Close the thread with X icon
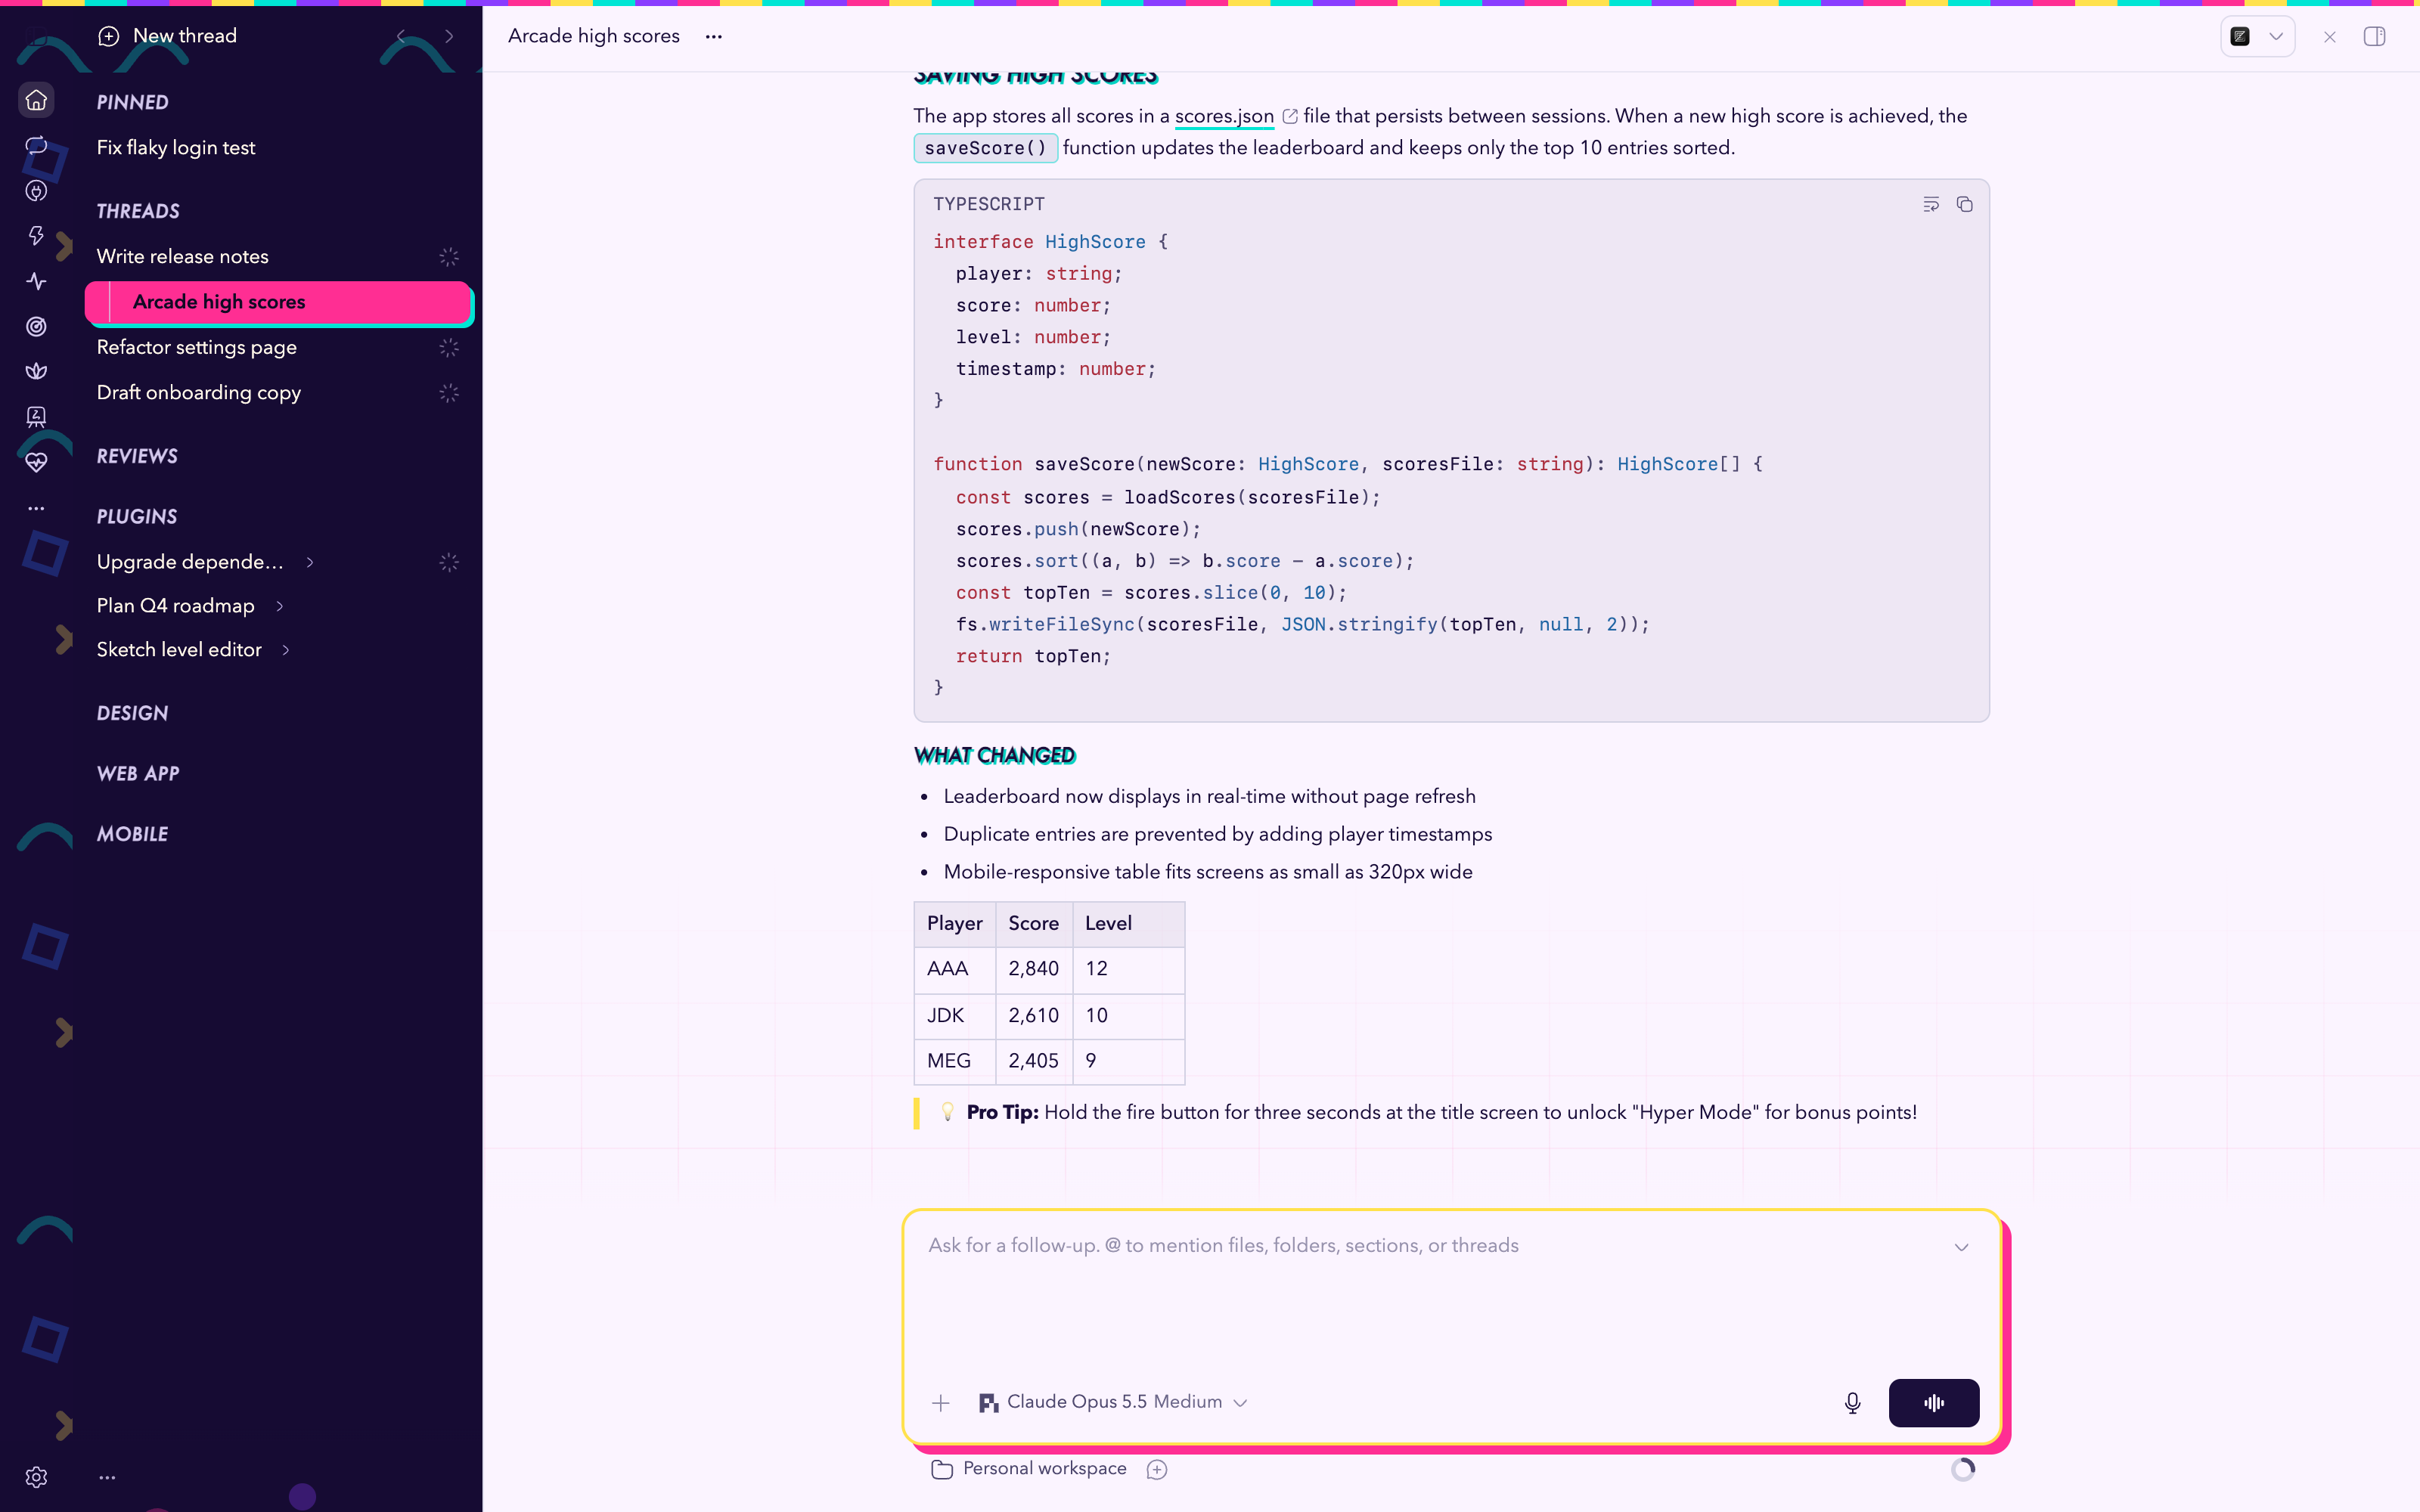The image size is (2420, 1512). 2329,37
